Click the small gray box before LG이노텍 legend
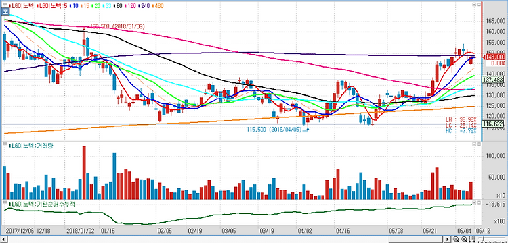Viewport: 508px width, 243px height. coord(5,4)
